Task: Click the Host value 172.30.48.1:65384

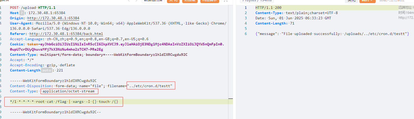Action: [47, 13]
